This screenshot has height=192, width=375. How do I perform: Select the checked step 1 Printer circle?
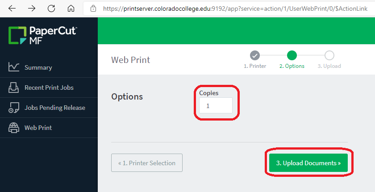[x=255, y=55]
